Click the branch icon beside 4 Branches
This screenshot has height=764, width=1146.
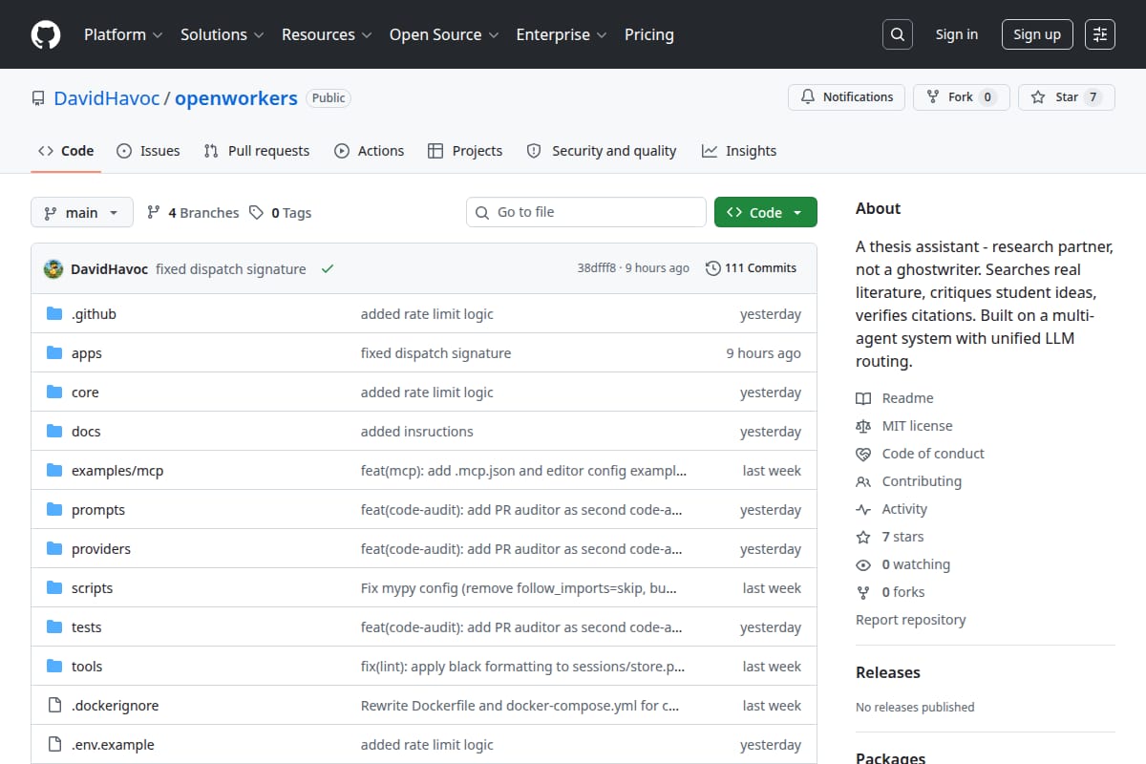pyautogui.click(x=153, y=213)
